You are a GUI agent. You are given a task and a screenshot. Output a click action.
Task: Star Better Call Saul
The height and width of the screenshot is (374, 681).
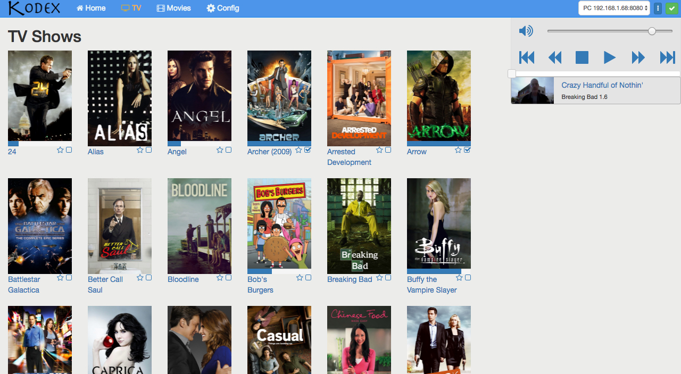(x=140, y=278)
